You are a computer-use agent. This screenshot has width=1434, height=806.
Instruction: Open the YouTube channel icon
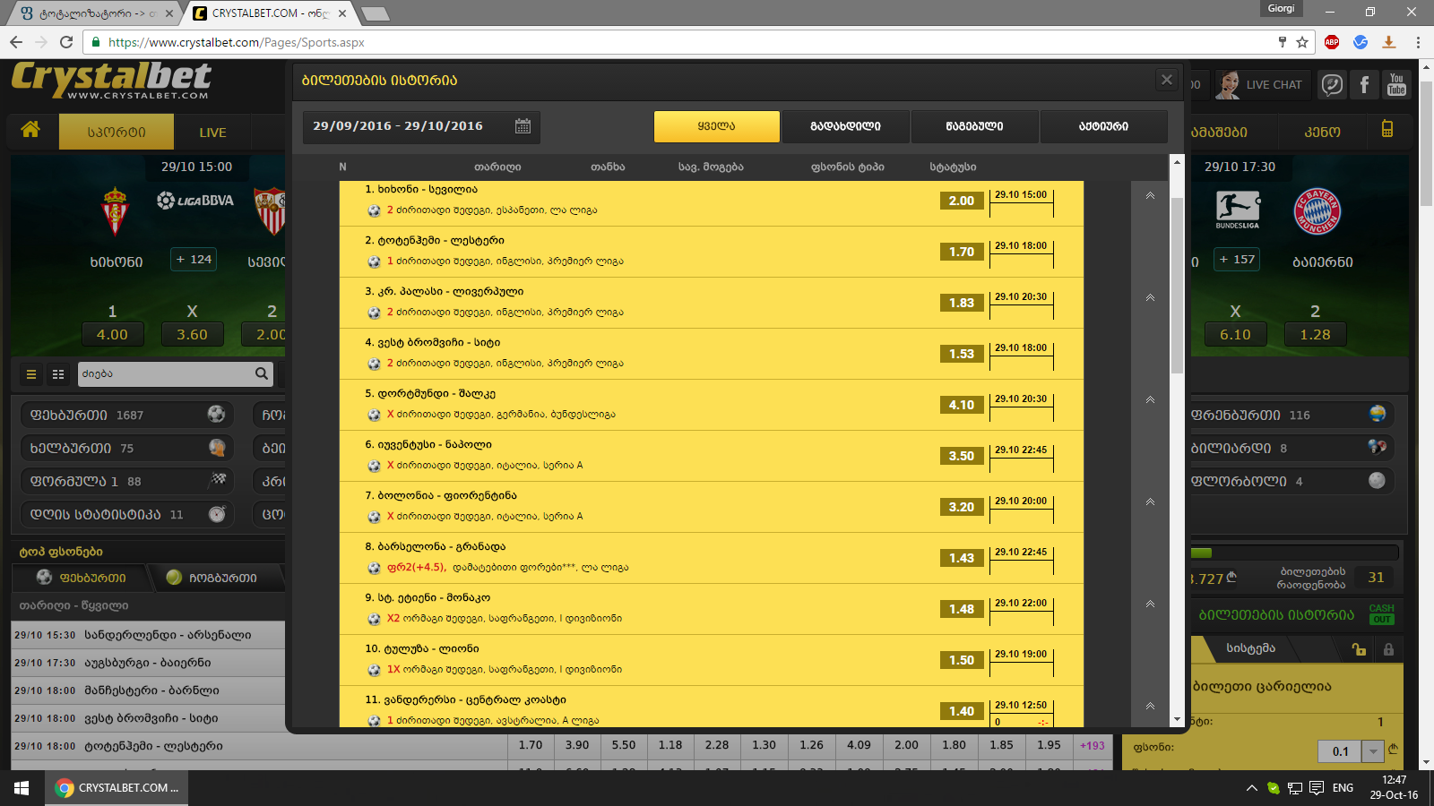(x=1396, y=85)
